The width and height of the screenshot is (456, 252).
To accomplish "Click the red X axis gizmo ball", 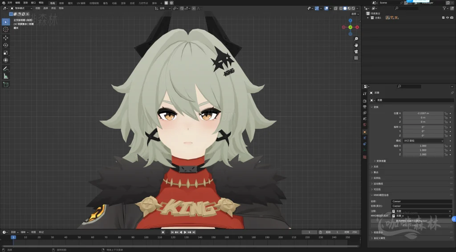I will (x=357, y=27).
